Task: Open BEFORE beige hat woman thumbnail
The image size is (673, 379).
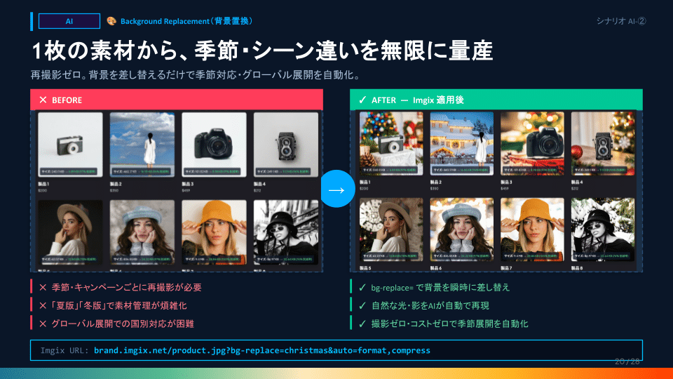Action: coord(70,232)
